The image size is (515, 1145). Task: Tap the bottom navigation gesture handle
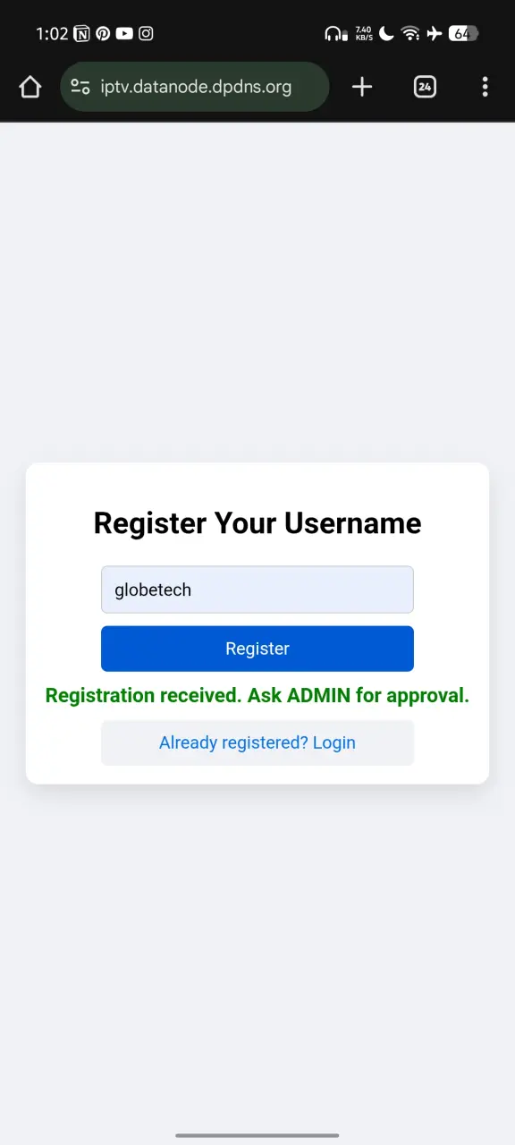(x=257, y=1135)
